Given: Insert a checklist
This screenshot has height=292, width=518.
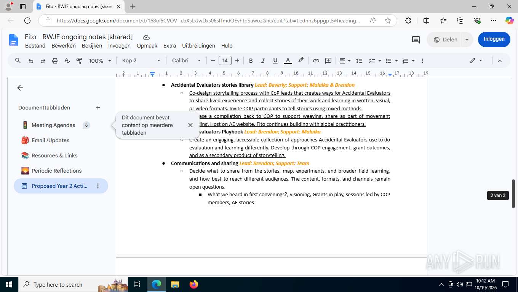Looking at the screenshot, I should click(372, 61).
